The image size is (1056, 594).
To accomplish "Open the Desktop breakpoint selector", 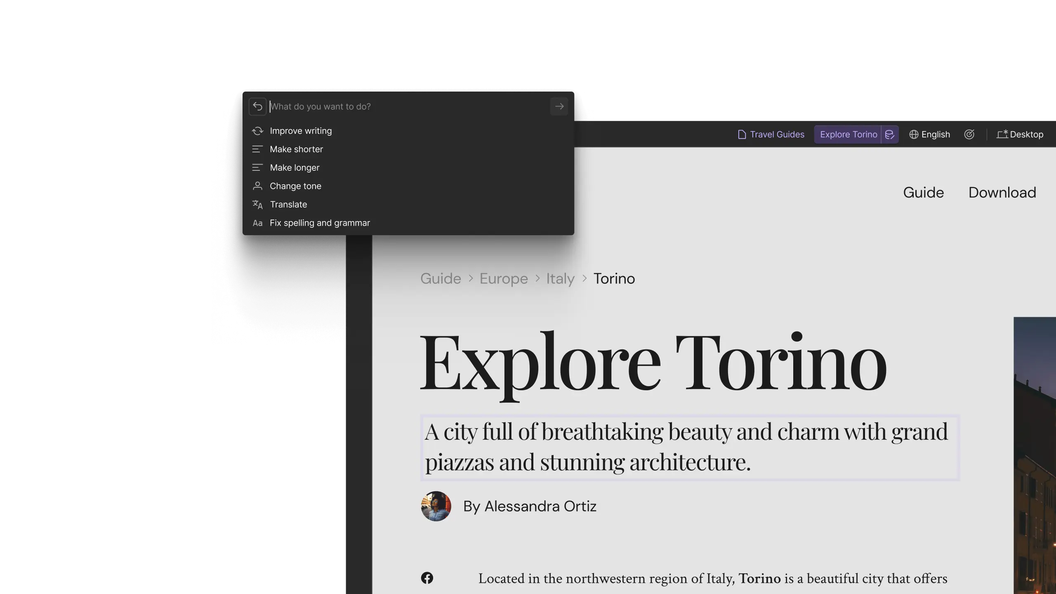I will tap(1020, 134).
